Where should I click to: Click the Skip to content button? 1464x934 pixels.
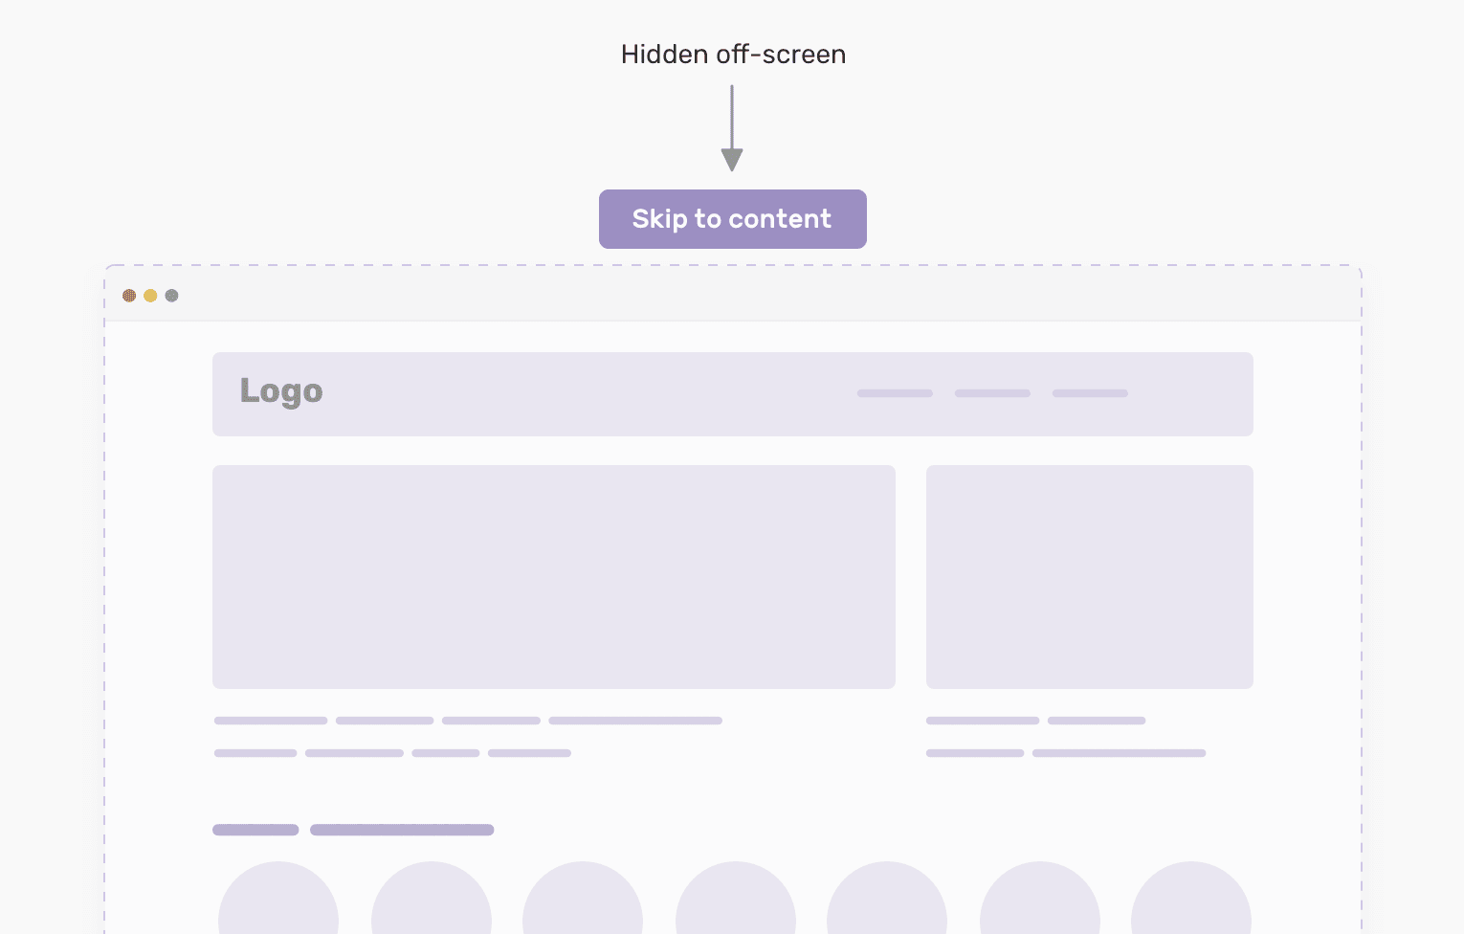click(732, 219)
